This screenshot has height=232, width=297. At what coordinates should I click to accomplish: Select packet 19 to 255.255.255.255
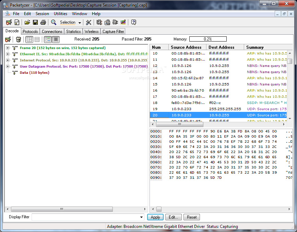tap(218, 109)
